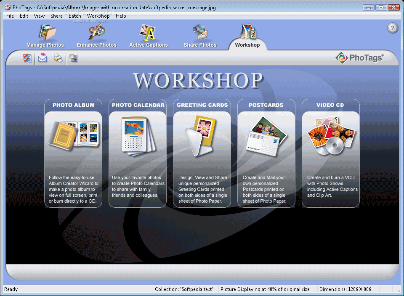Click the "Follow the easy-to-use Album Creator" description
This screenshot has width=404, height=296.
[73, 190]
